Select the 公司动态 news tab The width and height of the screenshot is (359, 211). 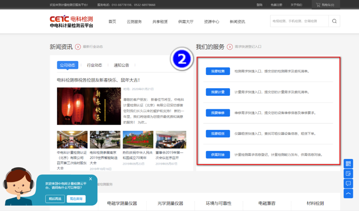(67, 65)
